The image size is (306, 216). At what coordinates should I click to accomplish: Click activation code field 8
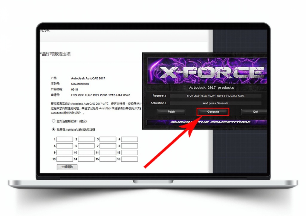[x=130, y=146]
